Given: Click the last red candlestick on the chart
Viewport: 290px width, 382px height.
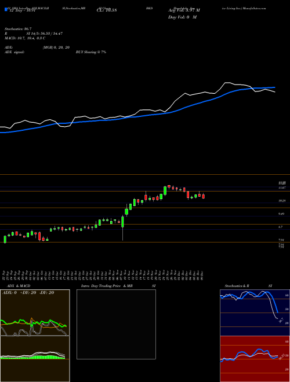Looking at the screenshot, I should tap(204, 196).
